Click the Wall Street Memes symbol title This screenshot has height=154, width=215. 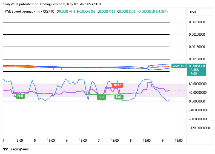coord(19,12)
